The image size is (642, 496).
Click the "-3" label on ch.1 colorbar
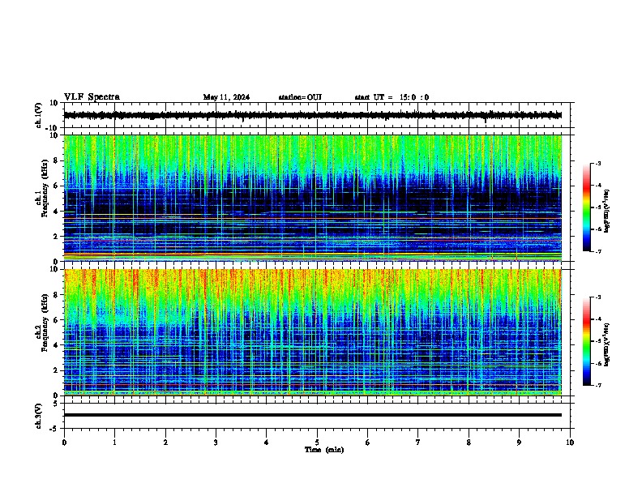click(x=597, y=164)
